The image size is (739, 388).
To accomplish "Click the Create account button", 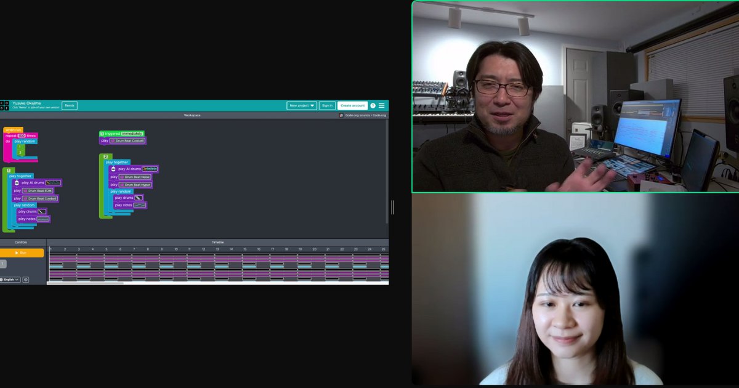I will tap(353, 106).
